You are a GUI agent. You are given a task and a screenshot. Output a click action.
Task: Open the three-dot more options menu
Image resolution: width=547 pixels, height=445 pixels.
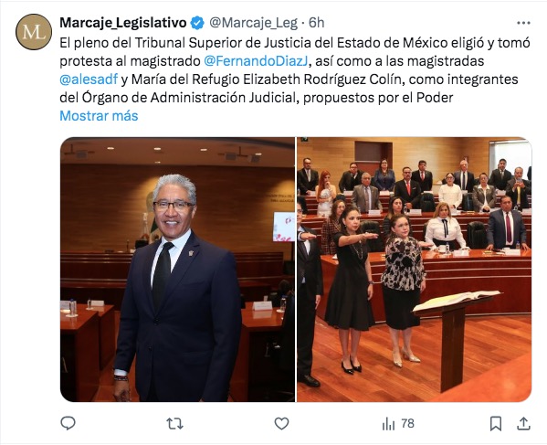point(523,23)
